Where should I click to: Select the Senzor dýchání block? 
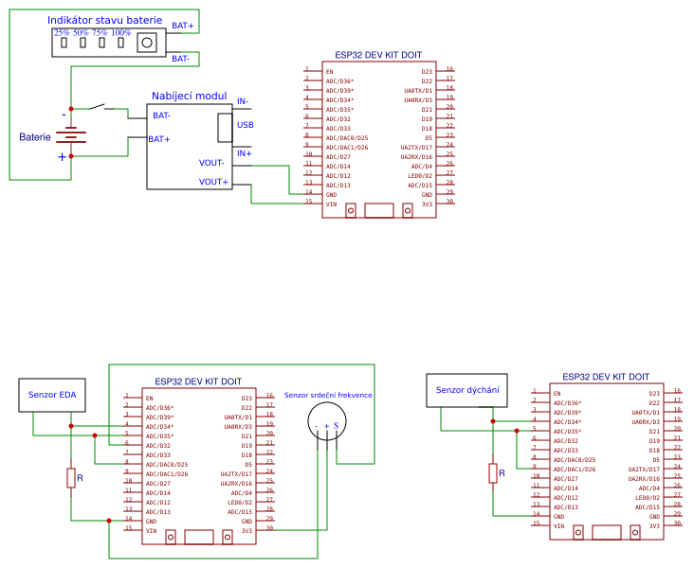point(467,390)
